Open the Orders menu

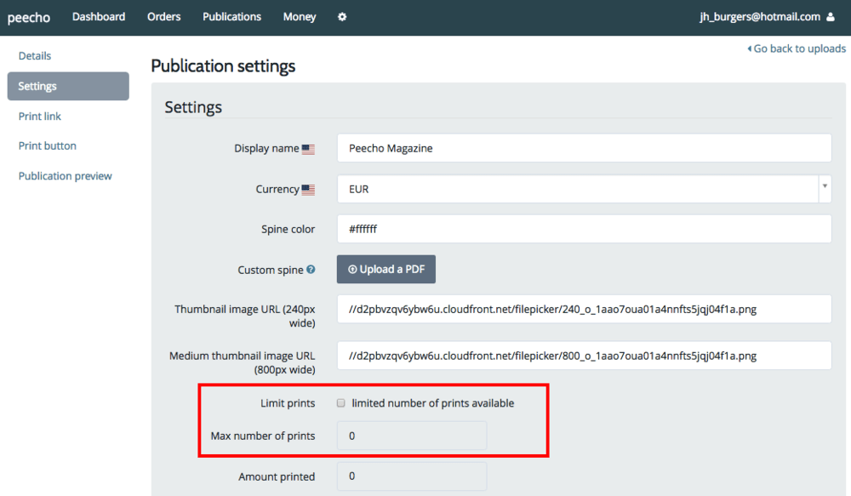(x=164, y=17)
